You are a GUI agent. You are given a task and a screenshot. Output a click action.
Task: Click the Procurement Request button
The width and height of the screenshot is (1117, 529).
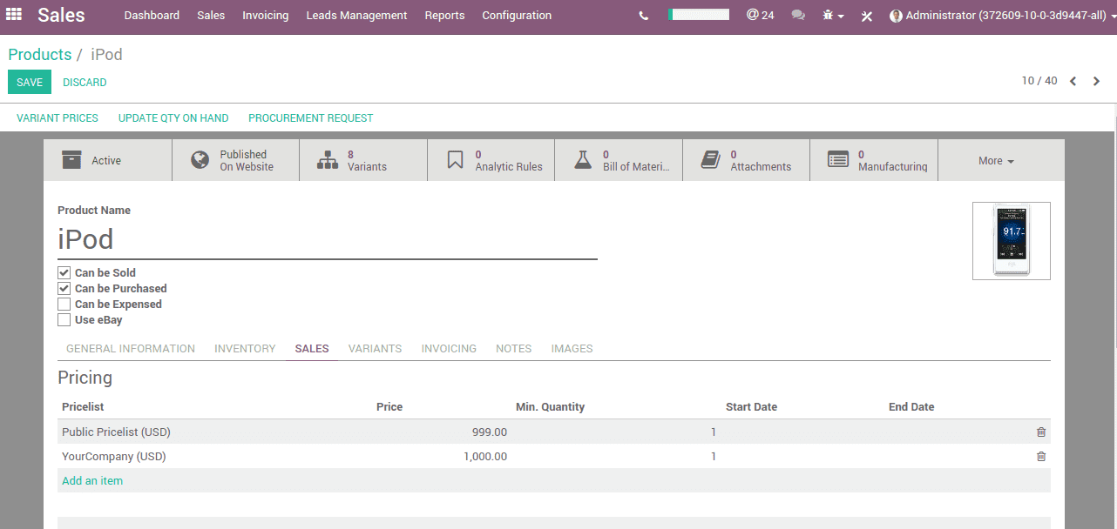(x=310, y=117)
